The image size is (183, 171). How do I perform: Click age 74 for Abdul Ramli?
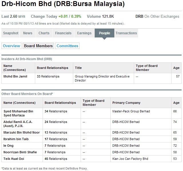(x=175, y=122)
